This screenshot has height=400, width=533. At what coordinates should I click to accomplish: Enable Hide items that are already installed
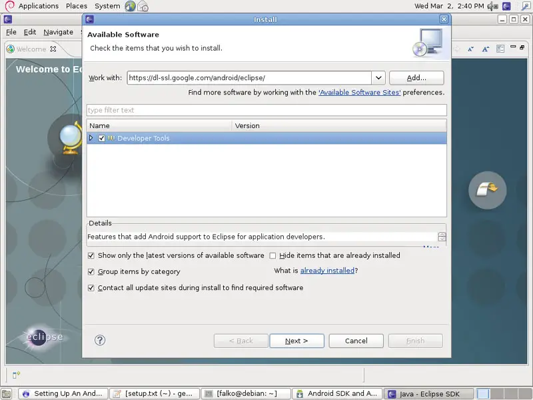pos(272,255)
